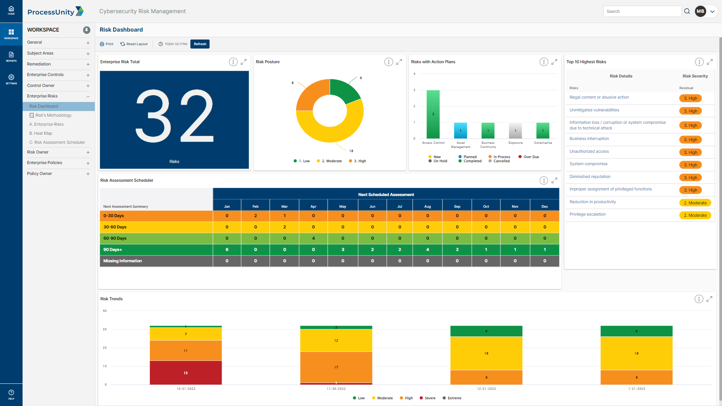This screenshot has height=406, width=722.
Task: Open Risks with Action Plans options menu
Action: coord(544,62)
